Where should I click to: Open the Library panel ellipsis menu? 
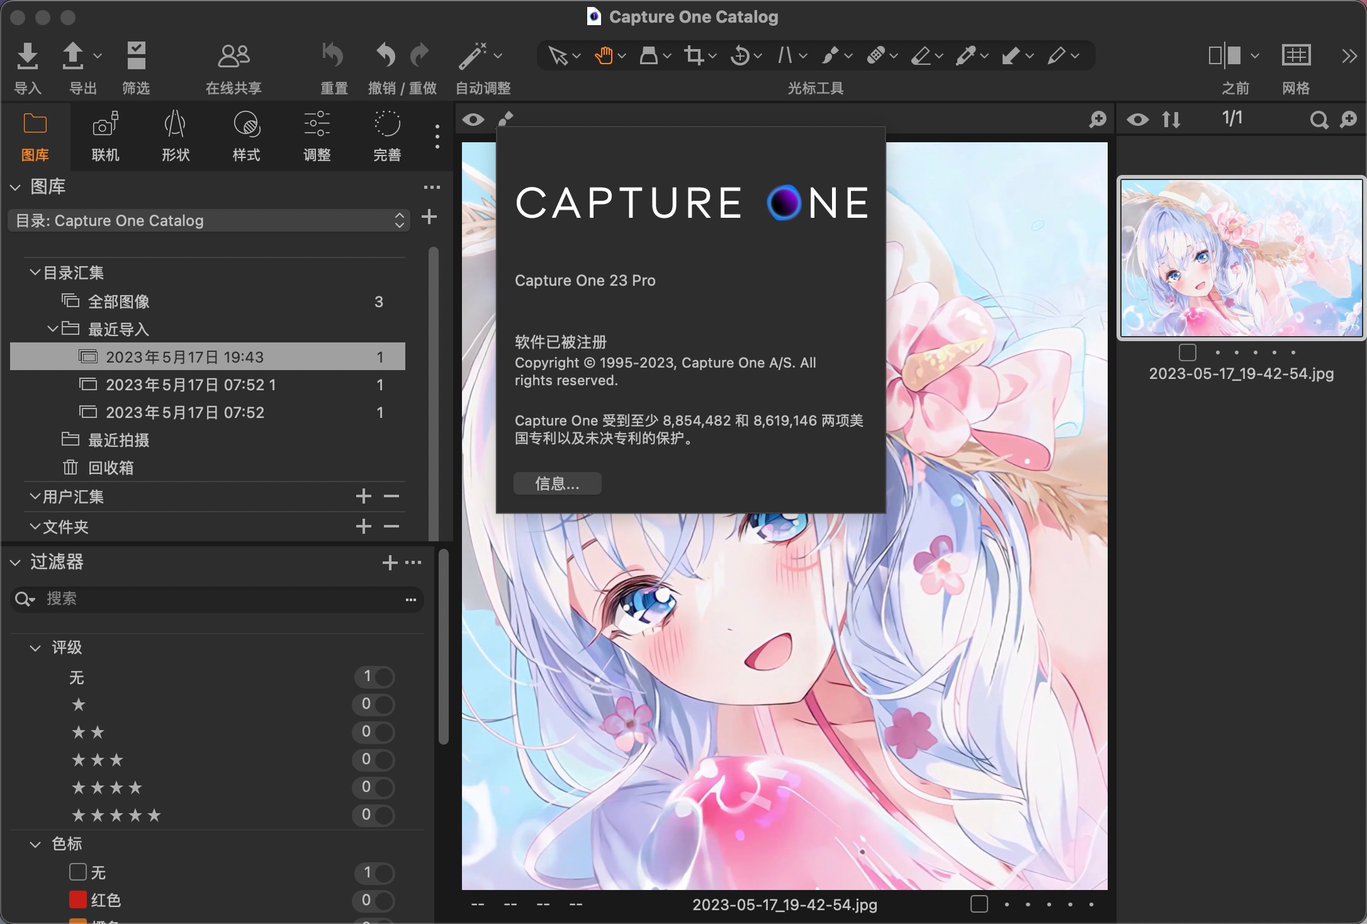click(432, 187)
